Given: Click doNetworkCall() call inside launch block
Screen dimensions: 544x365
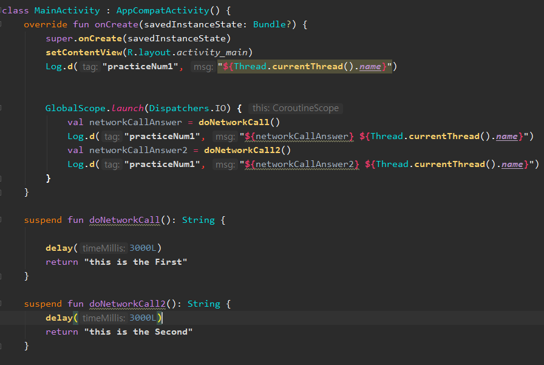Looking at the screenshot, I should pos(239,122).
